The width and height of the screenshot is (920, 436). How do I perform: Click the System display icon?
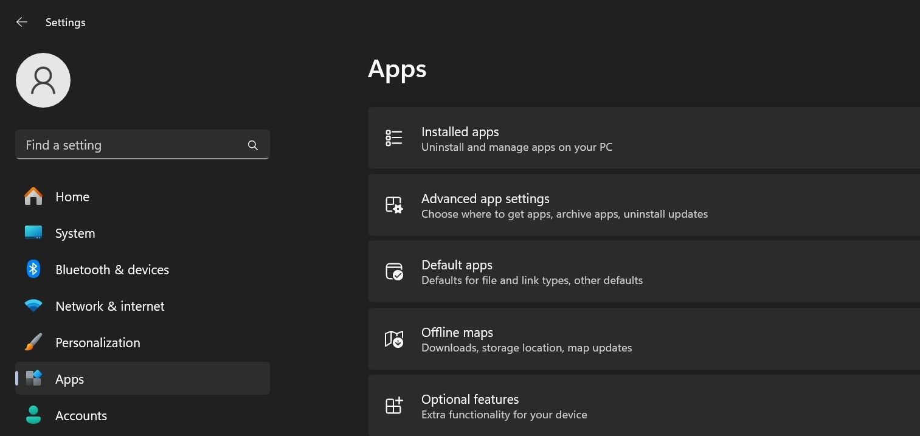click(33, 233)
